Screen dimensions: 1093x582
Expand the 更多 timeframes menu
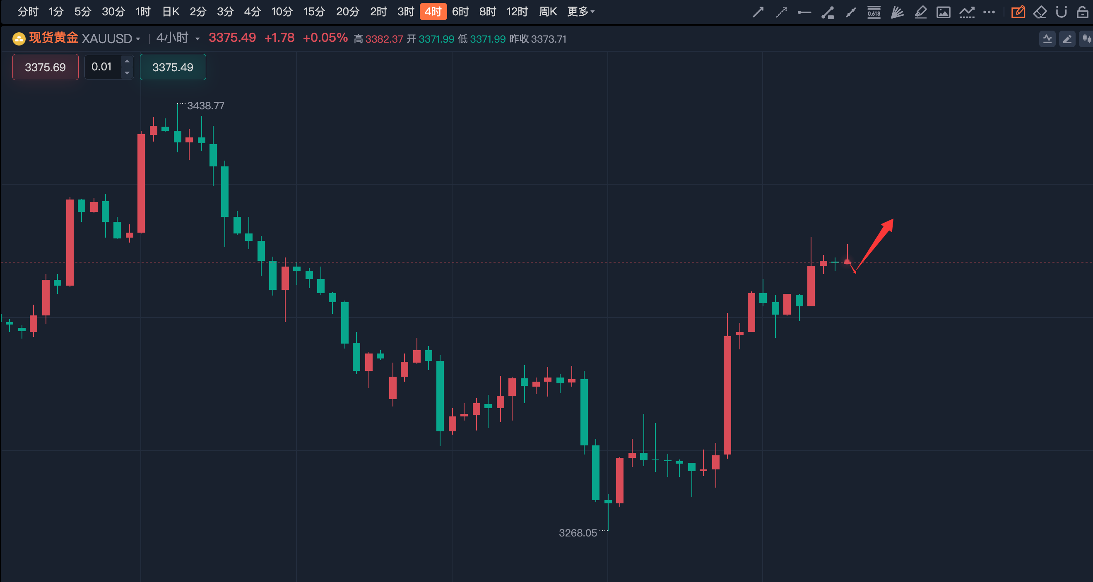pos(581,12)
